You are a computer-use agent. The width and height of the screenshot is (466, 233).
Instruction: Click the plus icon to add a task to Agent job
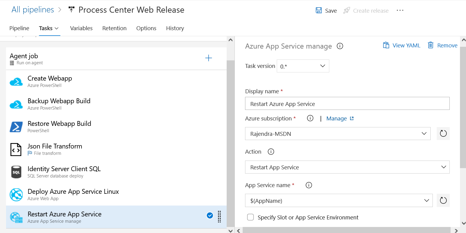209,58
